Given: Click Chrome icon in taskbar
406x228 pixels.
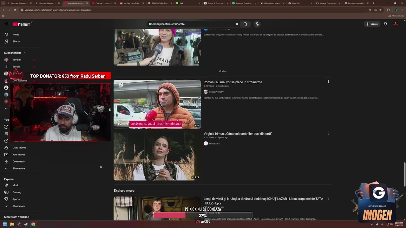Looking at the screenshot, I should click(x=33, y=225).
